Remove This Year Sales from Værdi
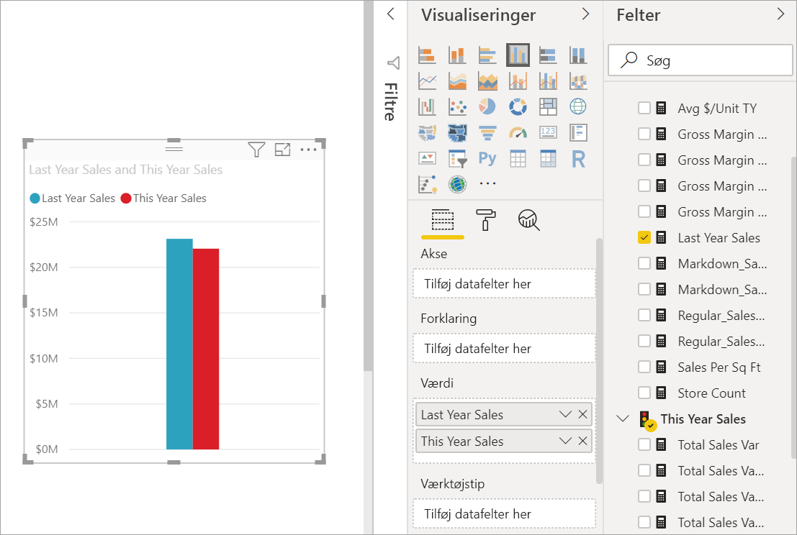The height and width of the screenshot is (535, 797). click(583, 441)
